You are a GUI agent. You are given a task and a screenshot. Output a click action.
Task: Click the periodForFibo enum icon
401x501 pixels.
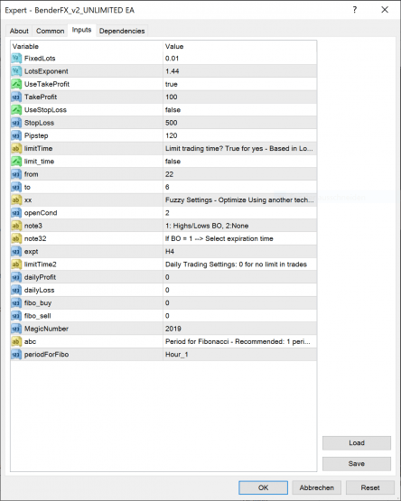[16, 355]
